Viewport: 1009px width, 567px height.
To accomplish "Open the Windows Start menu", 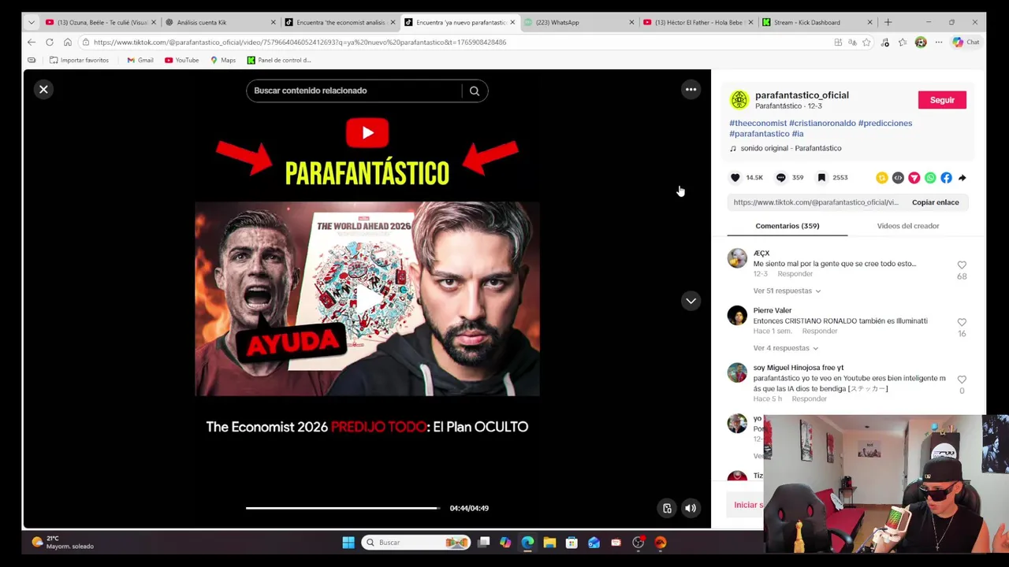I will 348,543.
